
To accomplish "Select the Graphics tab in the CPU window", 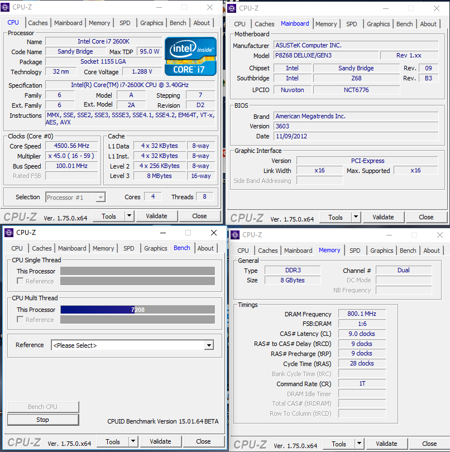I will coord(151,23).
